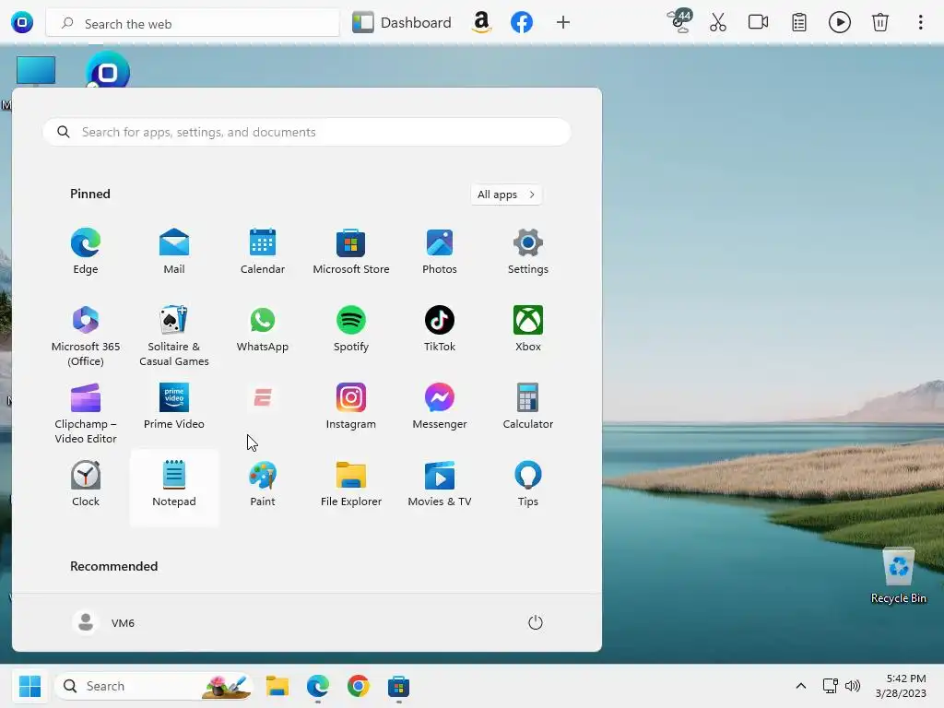Click the network icon in system tray

click(x=831, y=686)
